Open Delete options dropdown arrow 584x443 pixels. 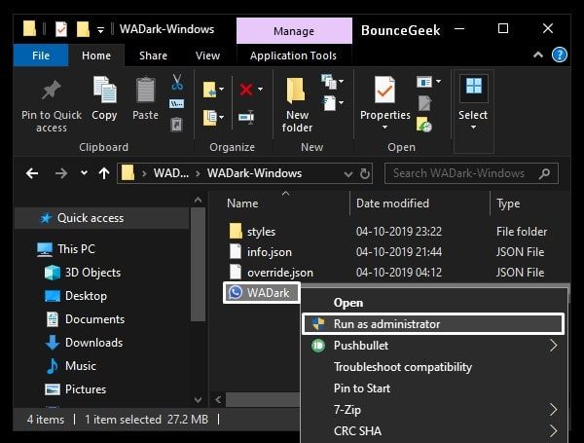pos(260,90)
